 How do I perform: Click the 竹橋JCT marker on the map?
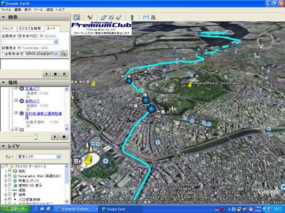click(x=152, y=110)
